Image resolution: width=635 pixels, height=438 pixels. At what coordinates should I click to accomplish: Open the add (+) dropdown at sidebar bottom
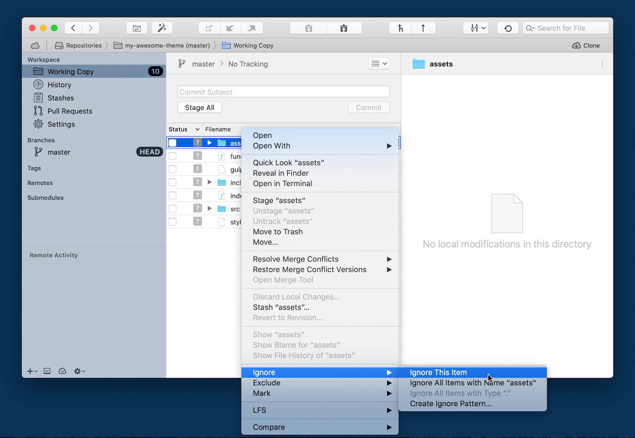(32, 371)
